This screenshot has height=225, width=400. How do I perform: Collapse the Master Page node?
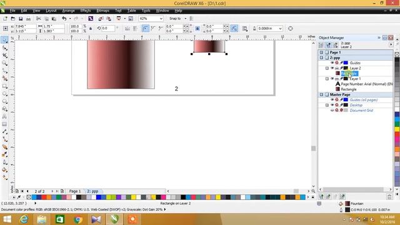click(321, 94)
